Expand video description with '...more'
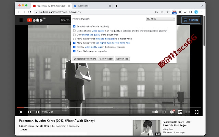 click(24, 129)
